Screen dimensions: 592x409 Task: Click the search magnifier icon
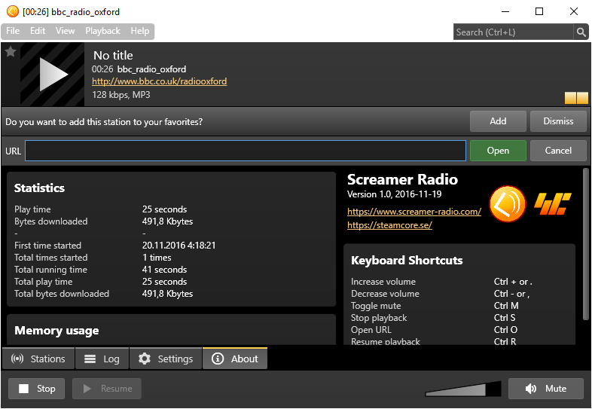[x=581, y=32]
